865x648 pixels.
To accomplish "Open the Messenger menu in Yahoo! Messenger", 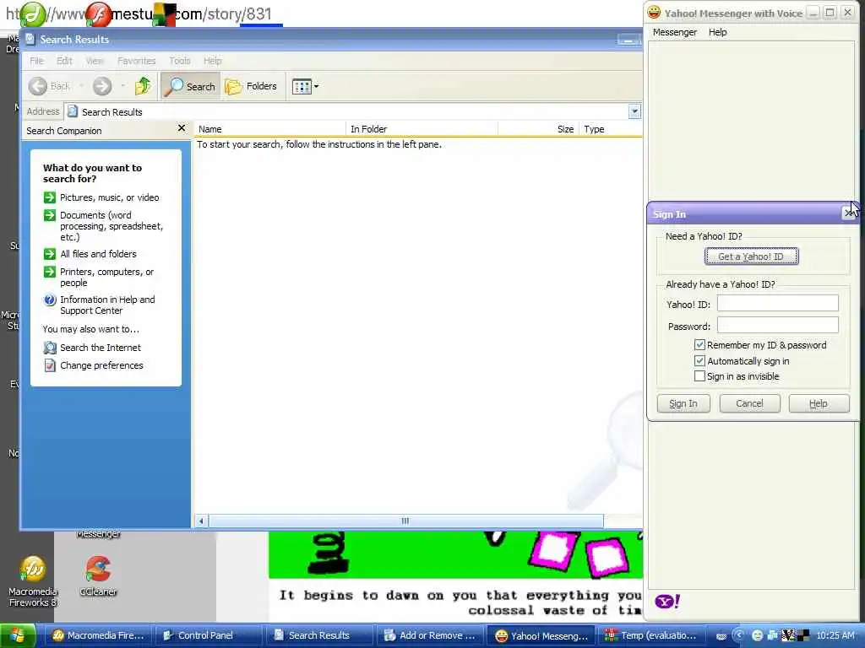I will pos(675,32).
